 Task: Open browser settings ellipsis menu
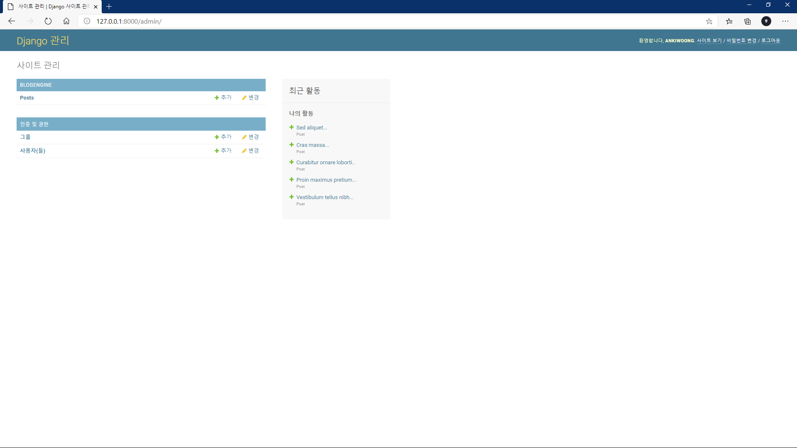coord(785,21)
